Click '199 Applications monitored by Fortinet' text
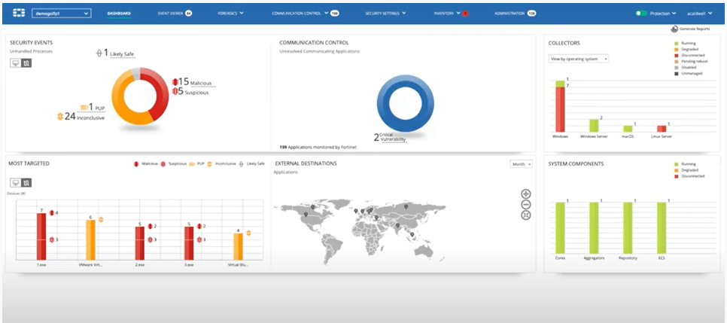Screen dimensions: 727x323 318,147
